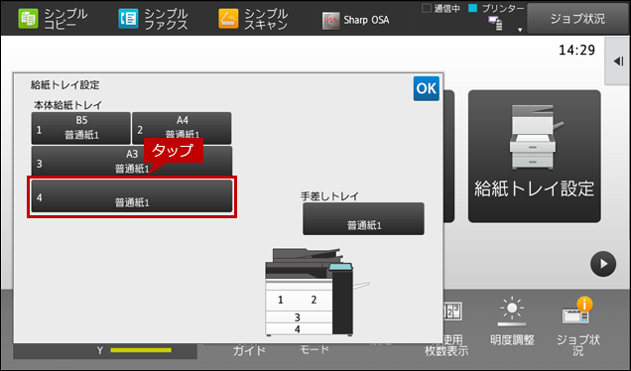Select tray 1 B5 plain paper
Image resolution: width=631 pixels, height=371 pixels.
coord(81,128)
